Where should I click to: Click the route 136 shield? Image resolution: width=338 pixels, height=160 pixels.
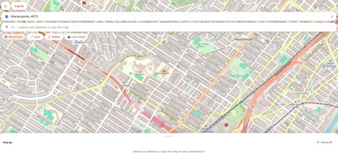click(252, 107)
